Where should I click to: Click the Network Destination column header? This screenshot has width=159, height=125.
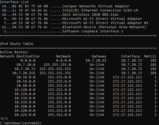pyautogui.click(x=20, y=56)
